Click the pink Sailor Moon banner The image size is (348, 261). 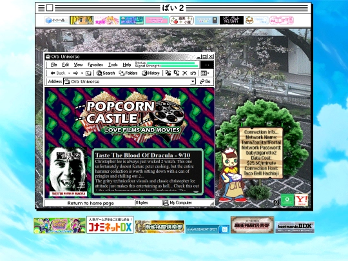(106, 20)
